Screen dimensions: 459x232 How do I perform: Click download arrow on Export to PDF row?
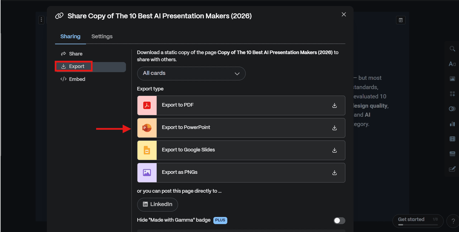[x=334, y=105]
